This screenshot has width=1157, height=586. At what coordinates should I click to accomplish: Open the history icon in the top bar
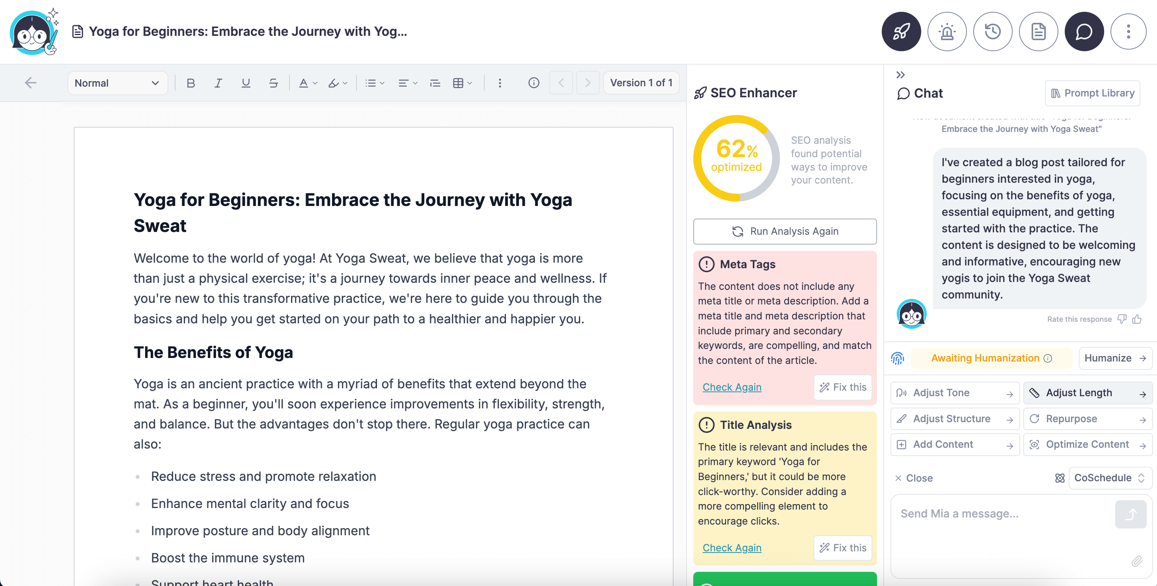point(993,32)
